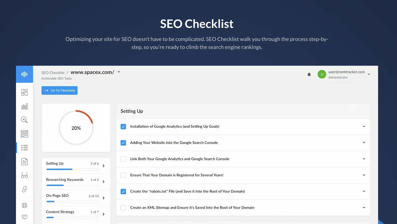Click the green user avatar U
The width and height of the screenshot is (397, 224).
(x=322, y=74)
